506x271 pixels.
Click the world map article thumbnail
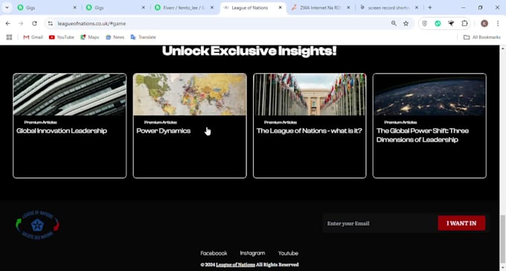pyautogui.click(x=190, y=95)
